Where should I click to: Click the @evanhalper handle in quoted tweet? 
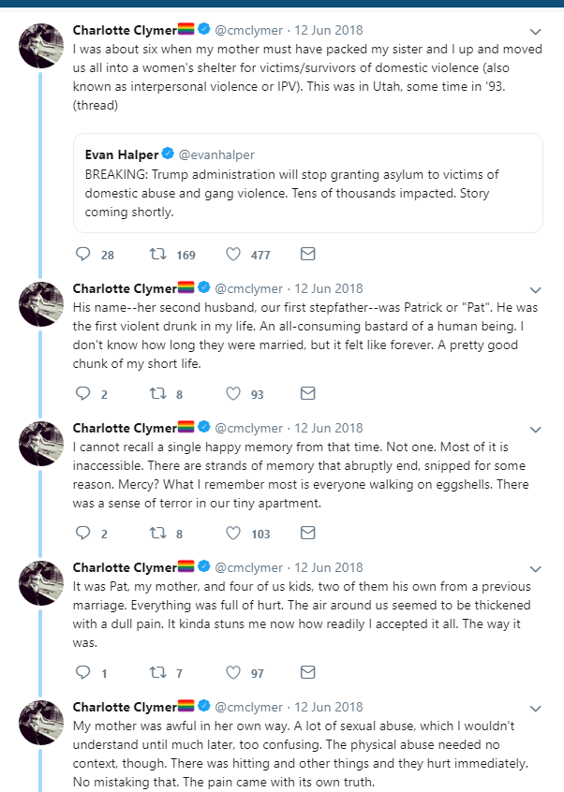(216, 154)
